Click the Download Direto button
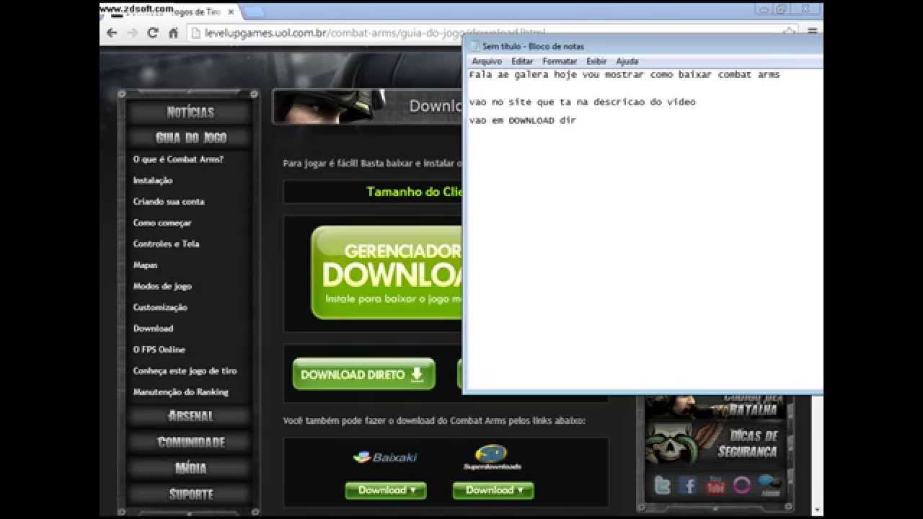The width and height of the screenshot is (923, 519). pyautogui.click(x=363, y=374)
